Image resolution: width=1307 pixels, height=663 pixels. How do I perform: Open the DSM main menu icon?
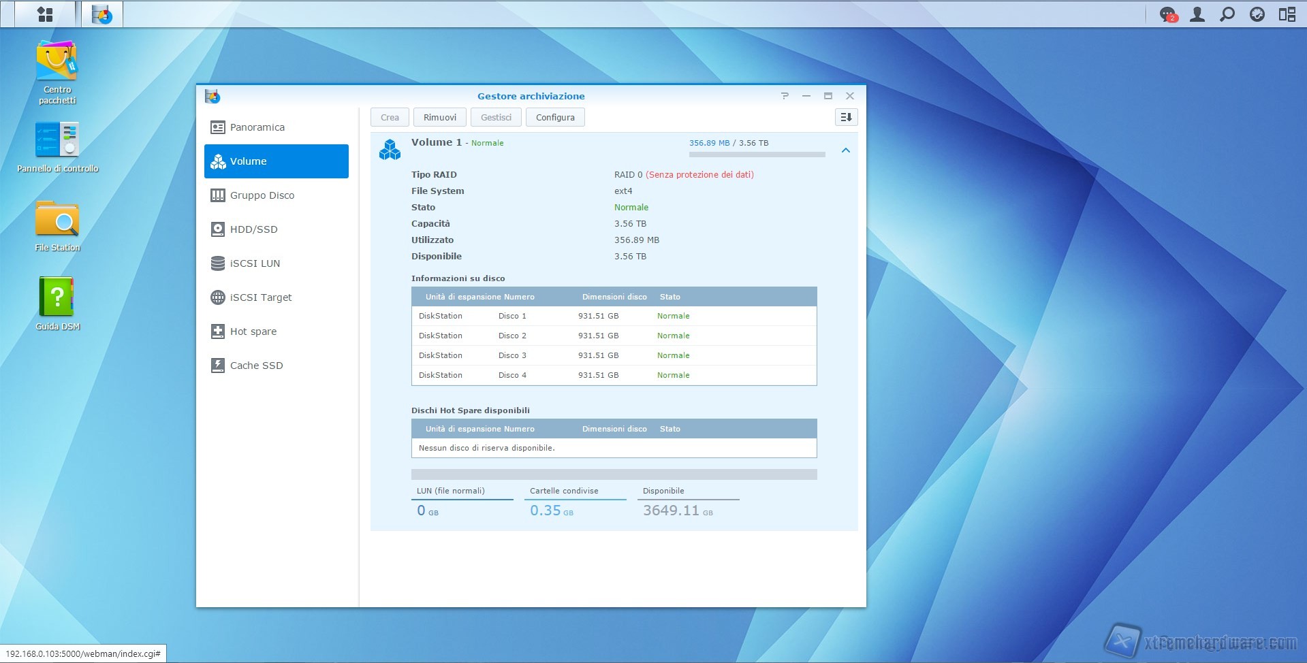pos(45,14)
